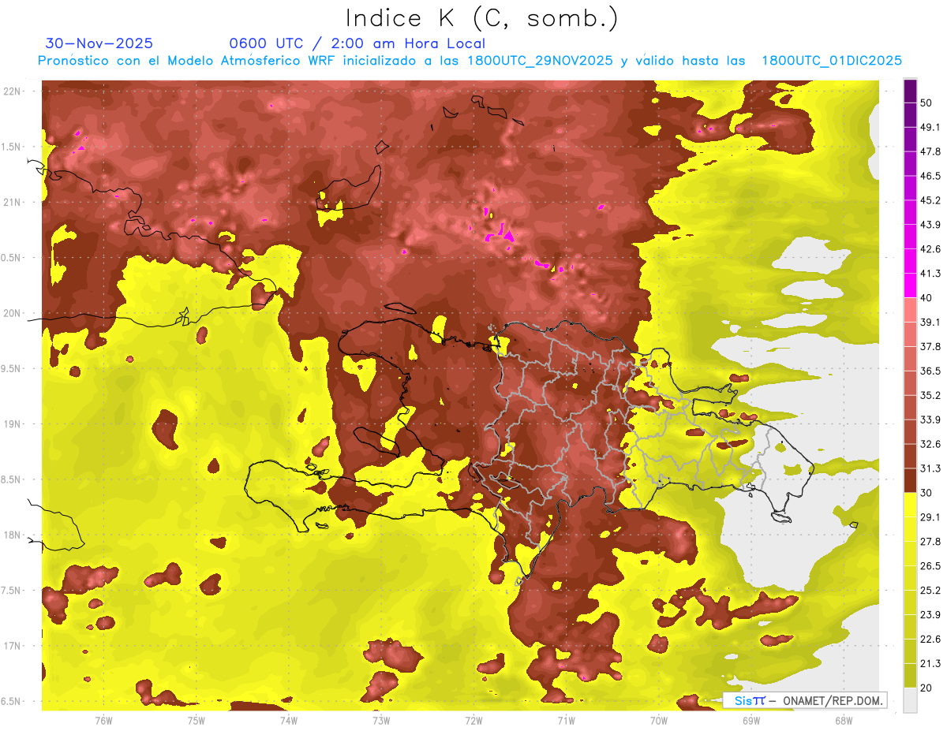Click the colorbar value 41.3
The width and height of the screenshot is (947, 731).
tap(930, 274)
